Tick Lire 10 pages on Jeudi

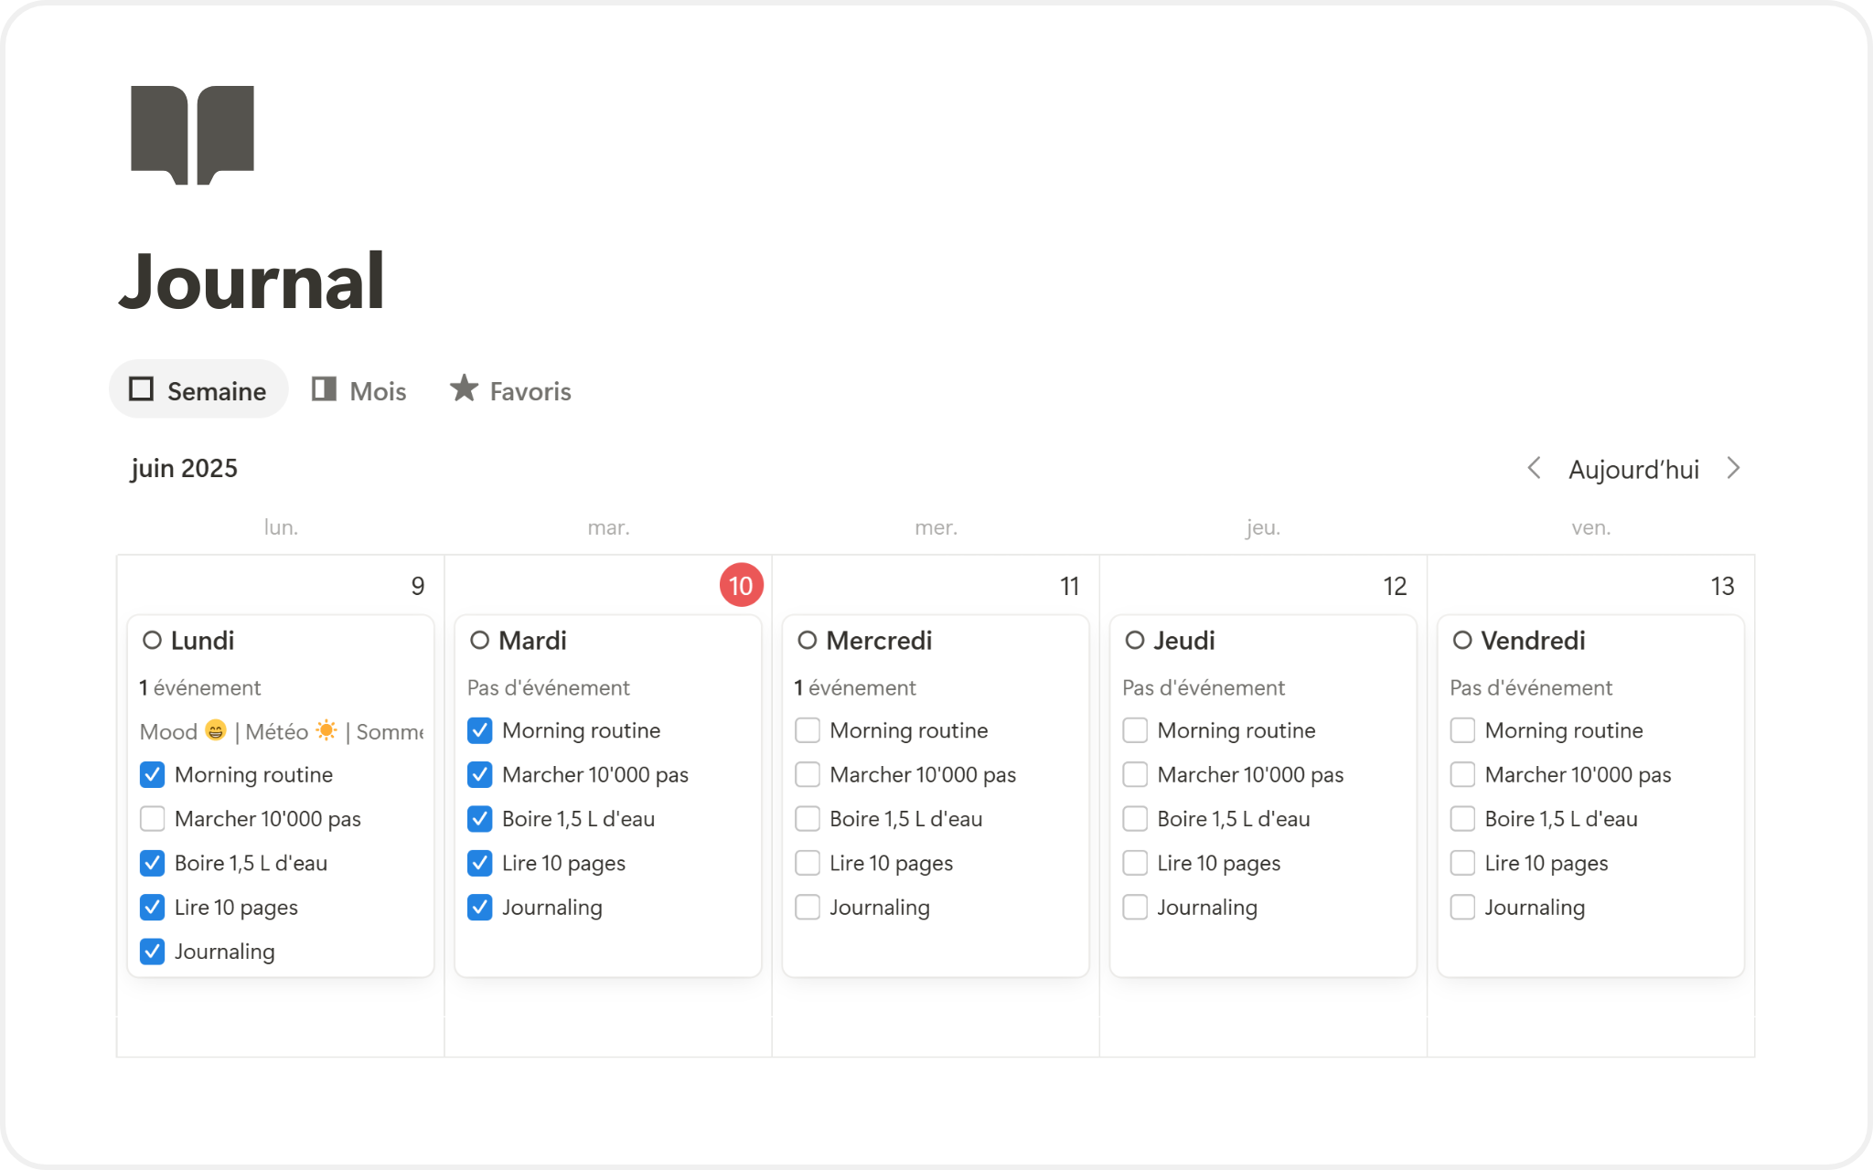pos(1135,863)
